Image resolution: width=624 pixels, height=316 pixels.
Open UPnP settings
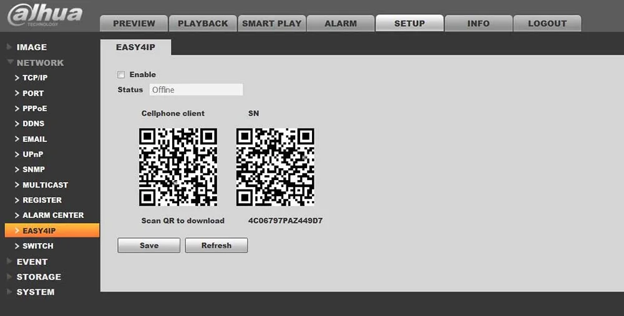coord(32,154)
